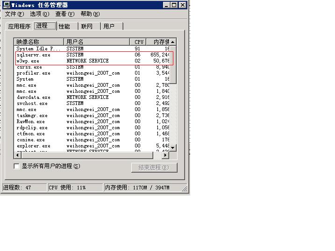Select the ctfmon.exe process
The image size is (335, 251).
click(92, 134)
